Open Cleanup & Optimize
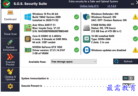This screenshot has height=96, width=138. tap(10, 75)
